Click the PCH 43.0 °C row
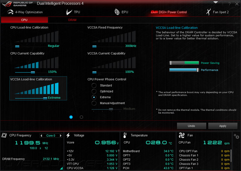241x171 pixels. pos(148,168)
